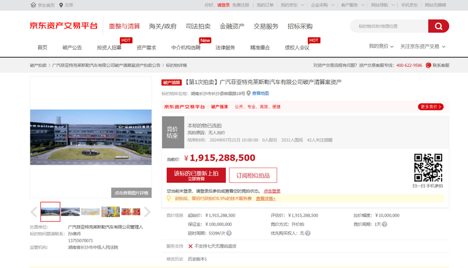Click the 更多竞价 red button
This screenshot has height=268, width=468.
pyautogui.click(x=431, y=107)
